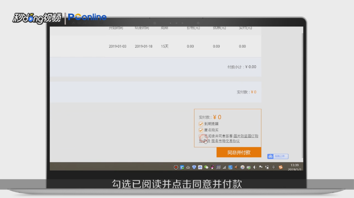Open the system volume speaker icon

tap(255, 167)
